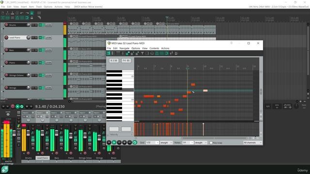310x174 pixels.
Task: Enable the Key snap checkbox
Action: 211,143
